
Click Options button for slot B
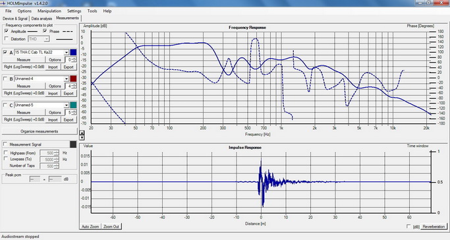click(x=55, y=86)
